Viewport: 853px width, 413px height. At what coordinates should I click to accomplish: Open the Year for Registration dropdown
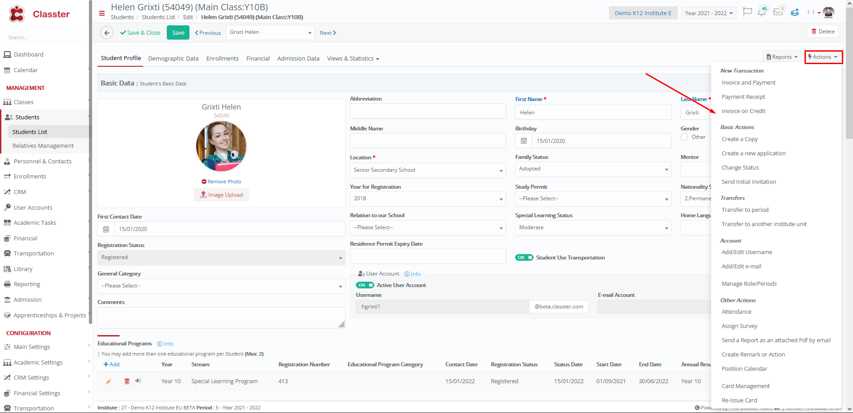point(428,198)
